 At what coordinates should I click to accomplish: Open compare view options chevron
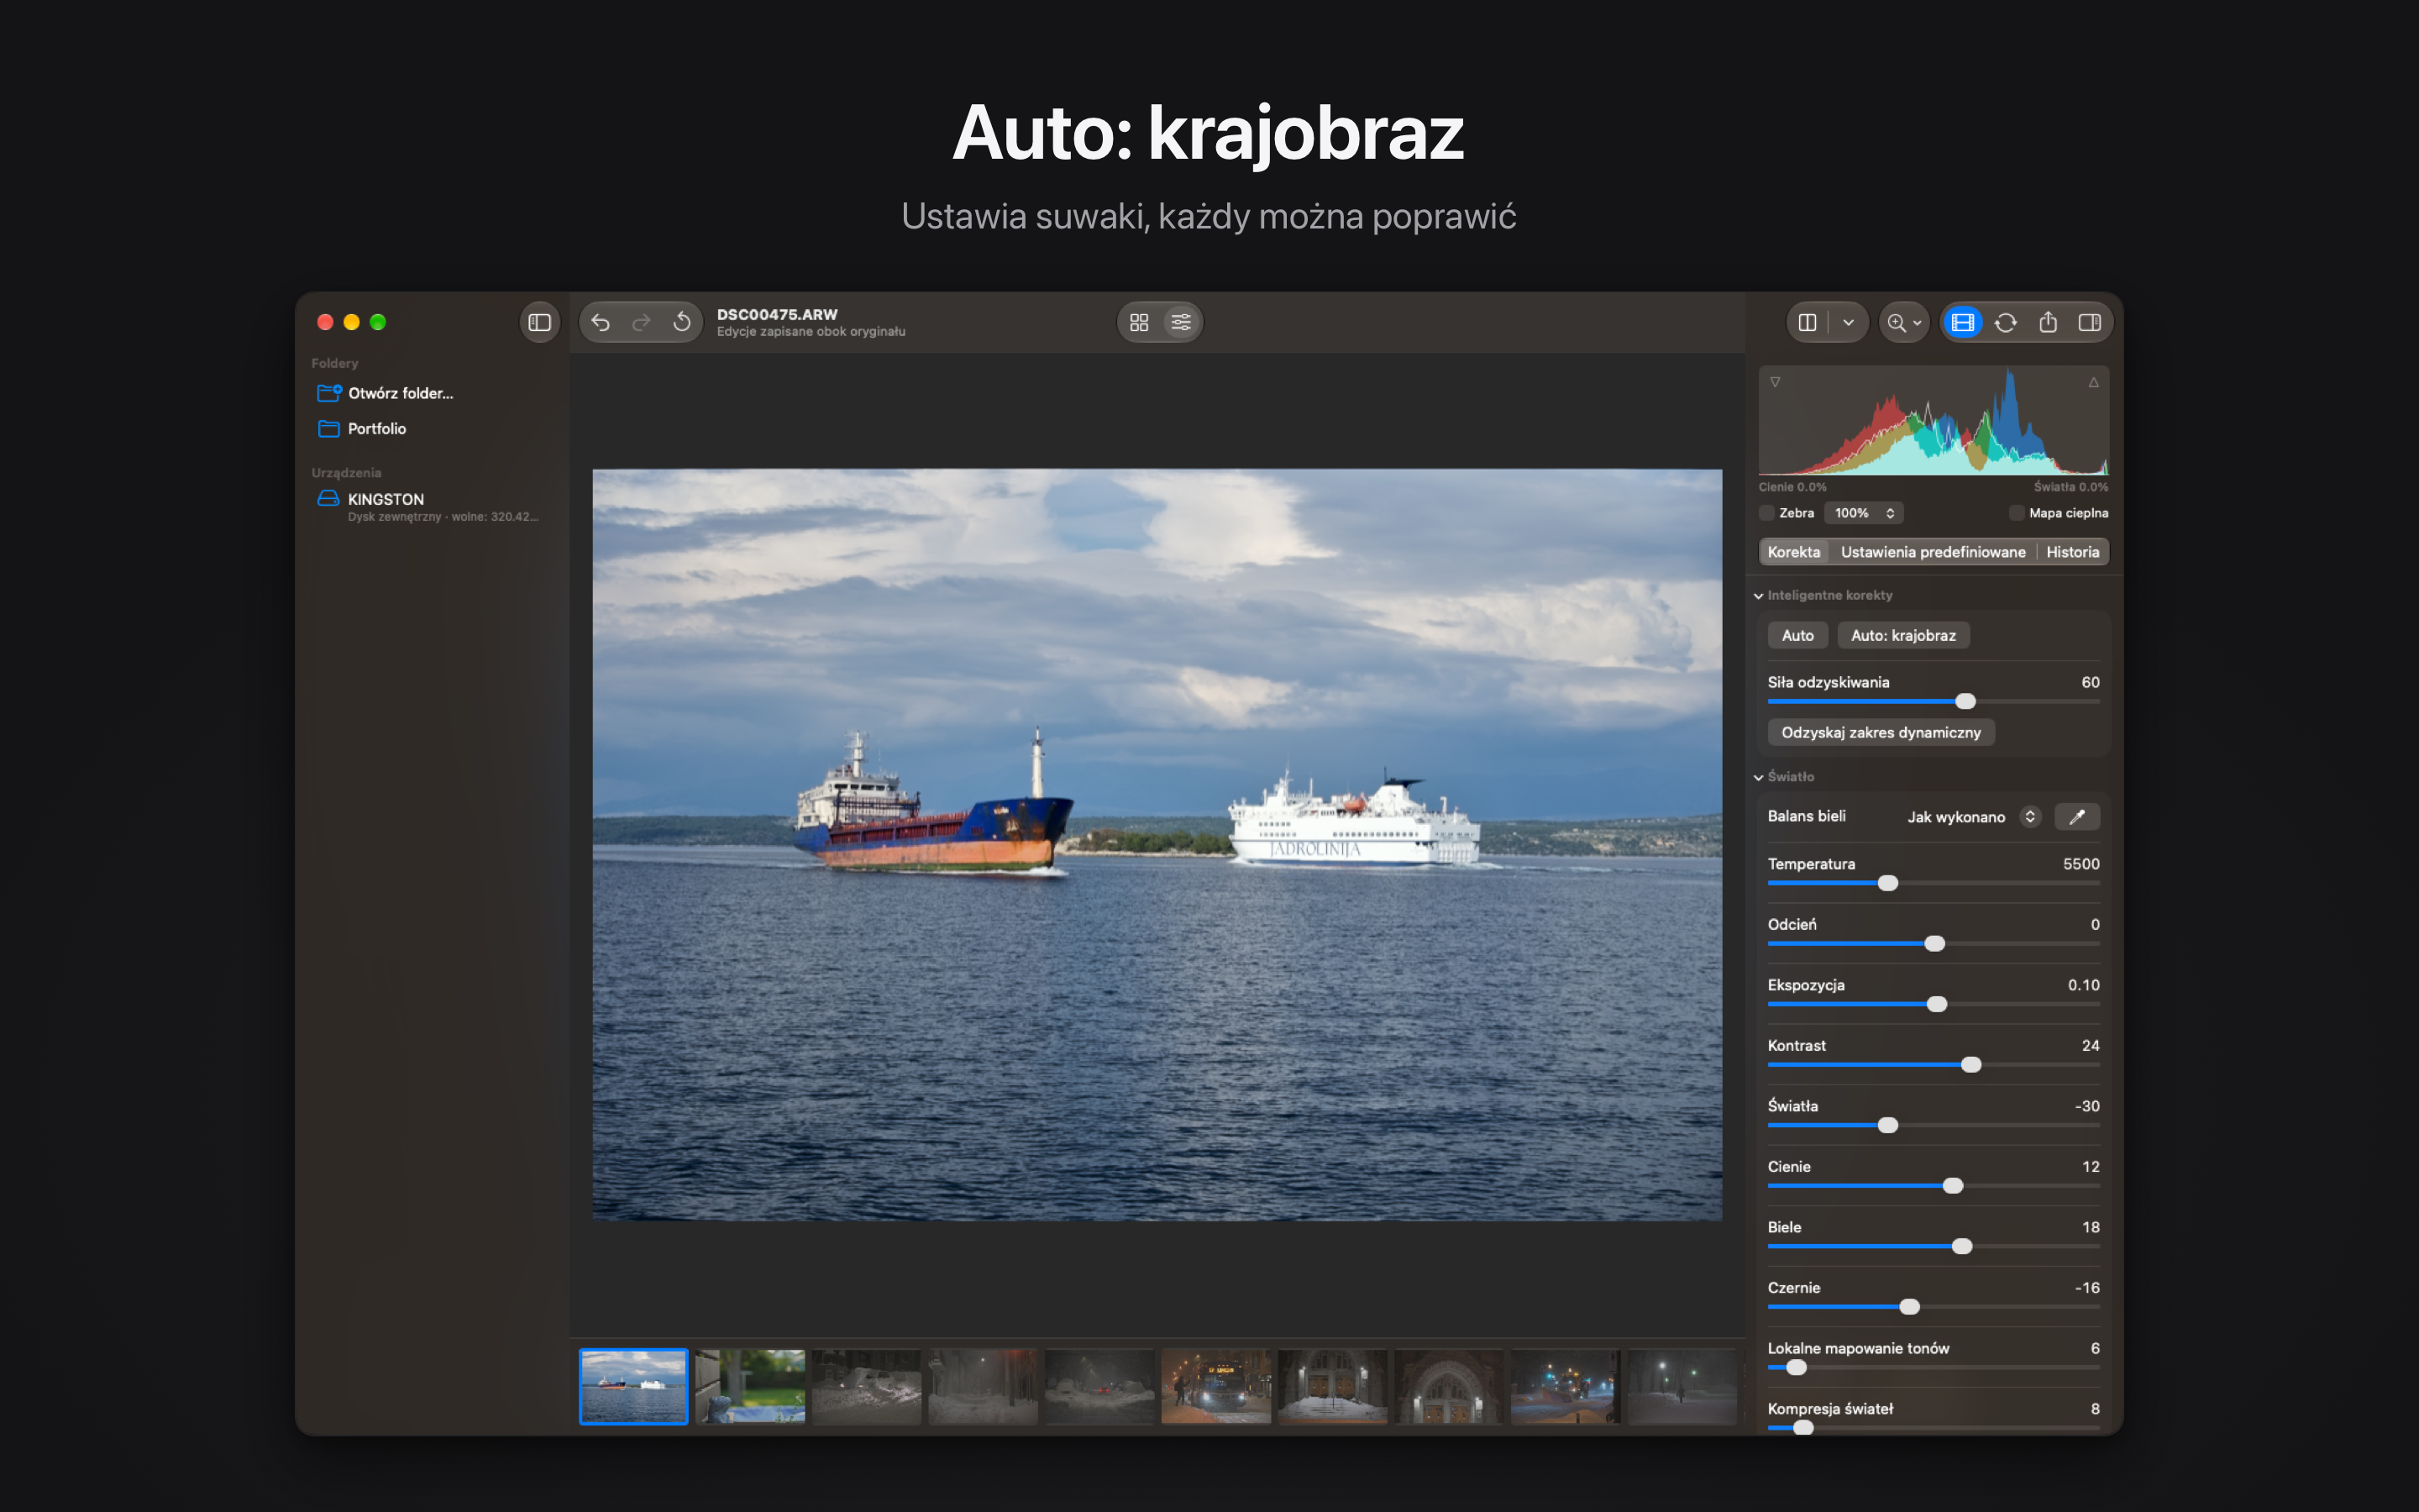point(1848,322)
